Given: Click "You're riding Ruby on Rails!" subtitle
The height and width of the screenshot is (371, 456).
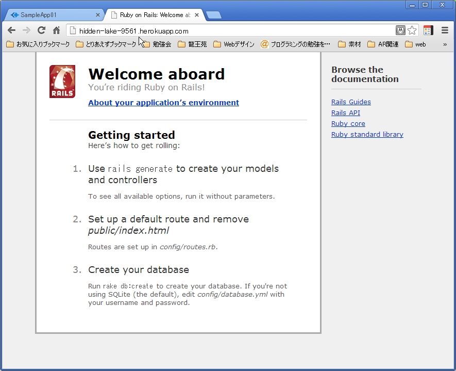Looking at the screenshot, I should [x=146, y=87].
